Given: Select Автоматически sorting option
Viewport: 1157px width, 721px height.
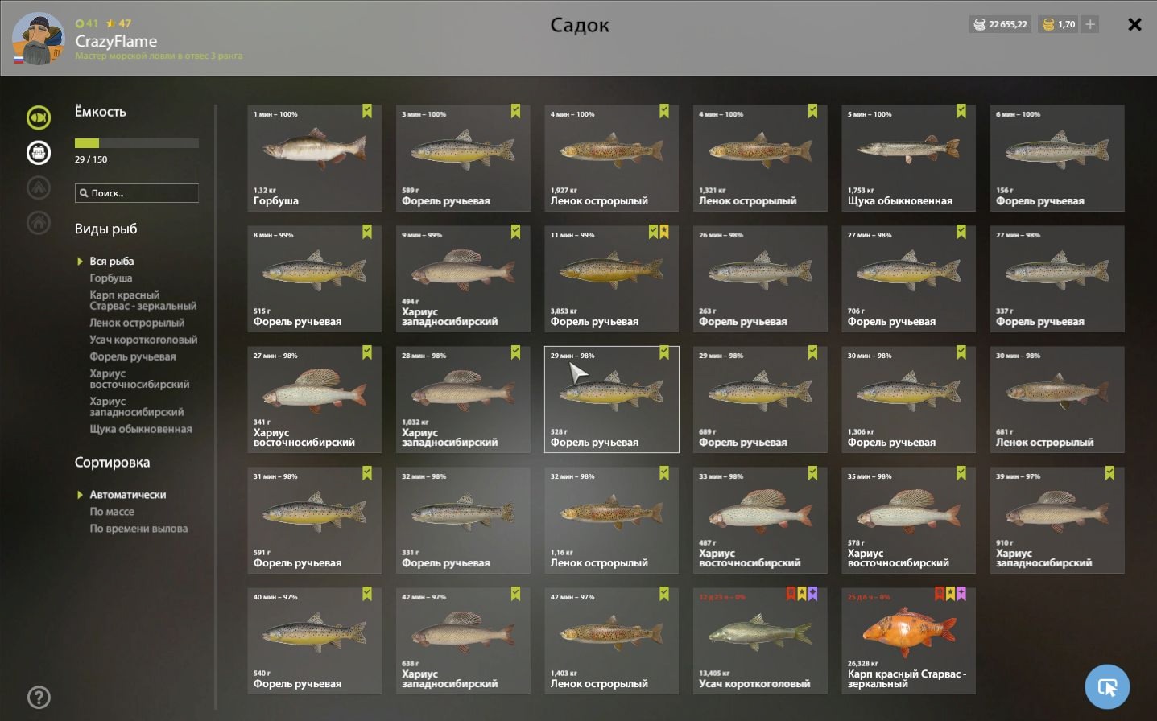Looking at the screenshot, I should (x=128, y=495).
